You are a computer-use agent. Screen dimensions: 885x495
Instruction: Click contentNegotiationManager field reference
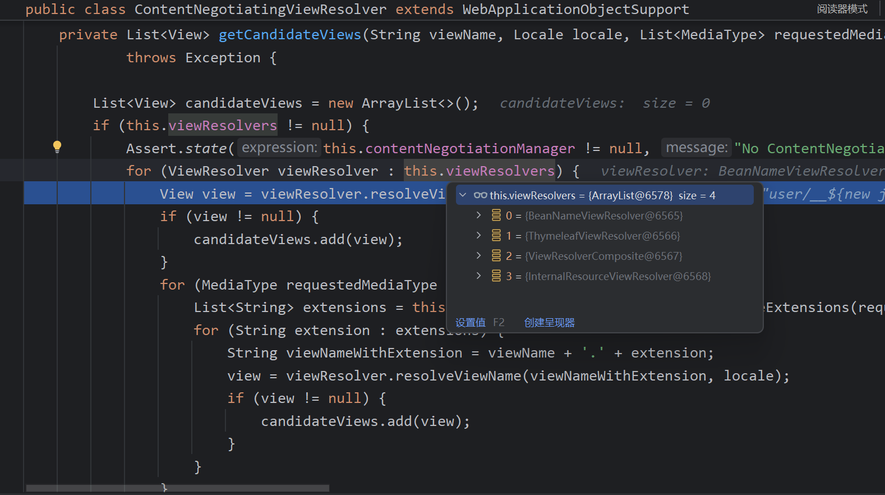pos(470,149)
